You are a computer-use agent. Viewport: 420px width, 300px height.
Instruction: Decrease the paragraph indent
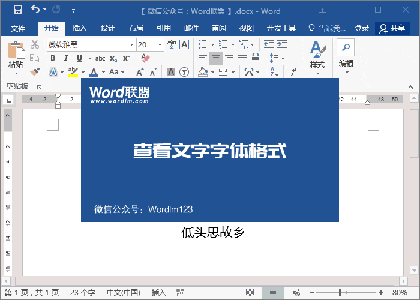click(268, 44)
